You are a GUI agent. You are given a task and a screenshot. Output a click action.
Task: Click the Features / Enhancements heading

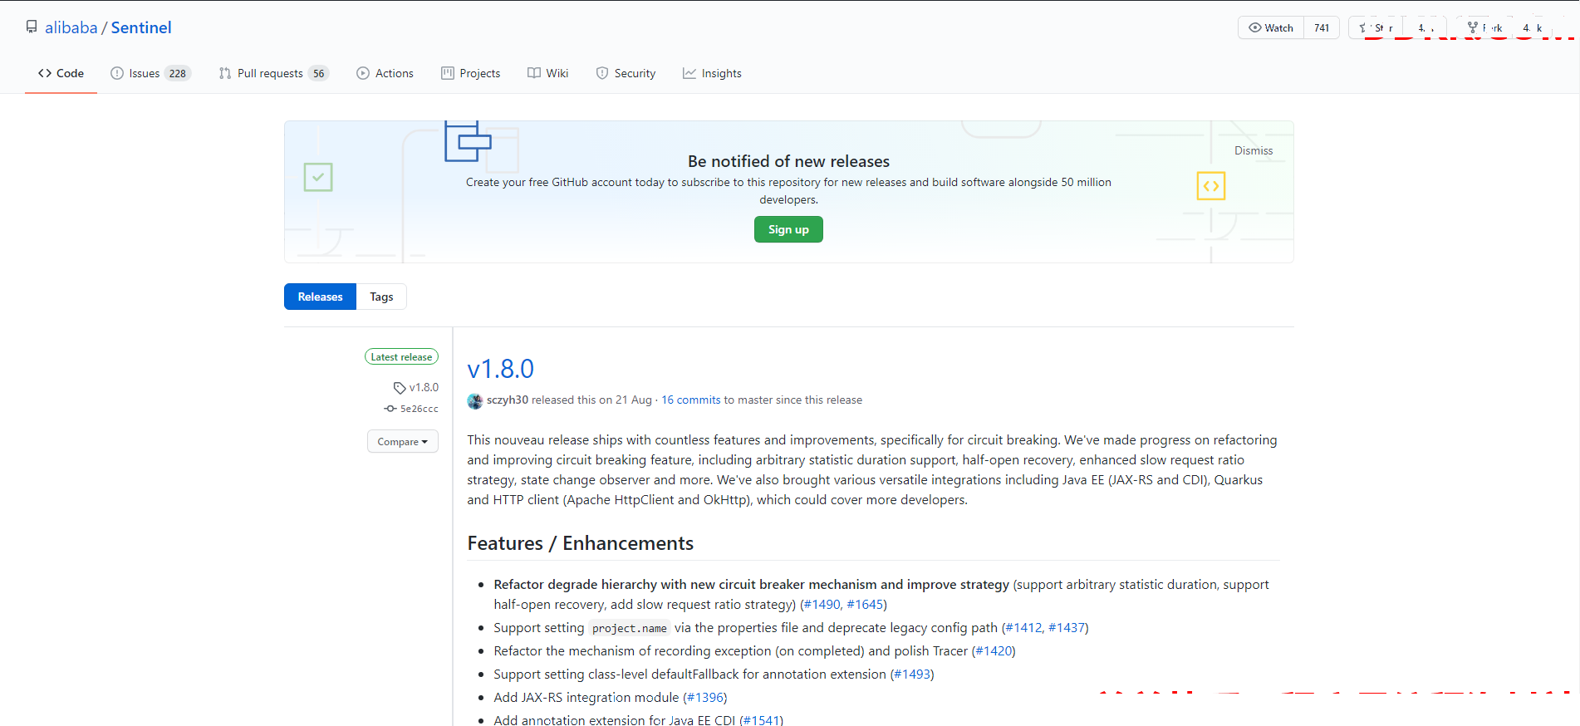click(x=580, y=543)
